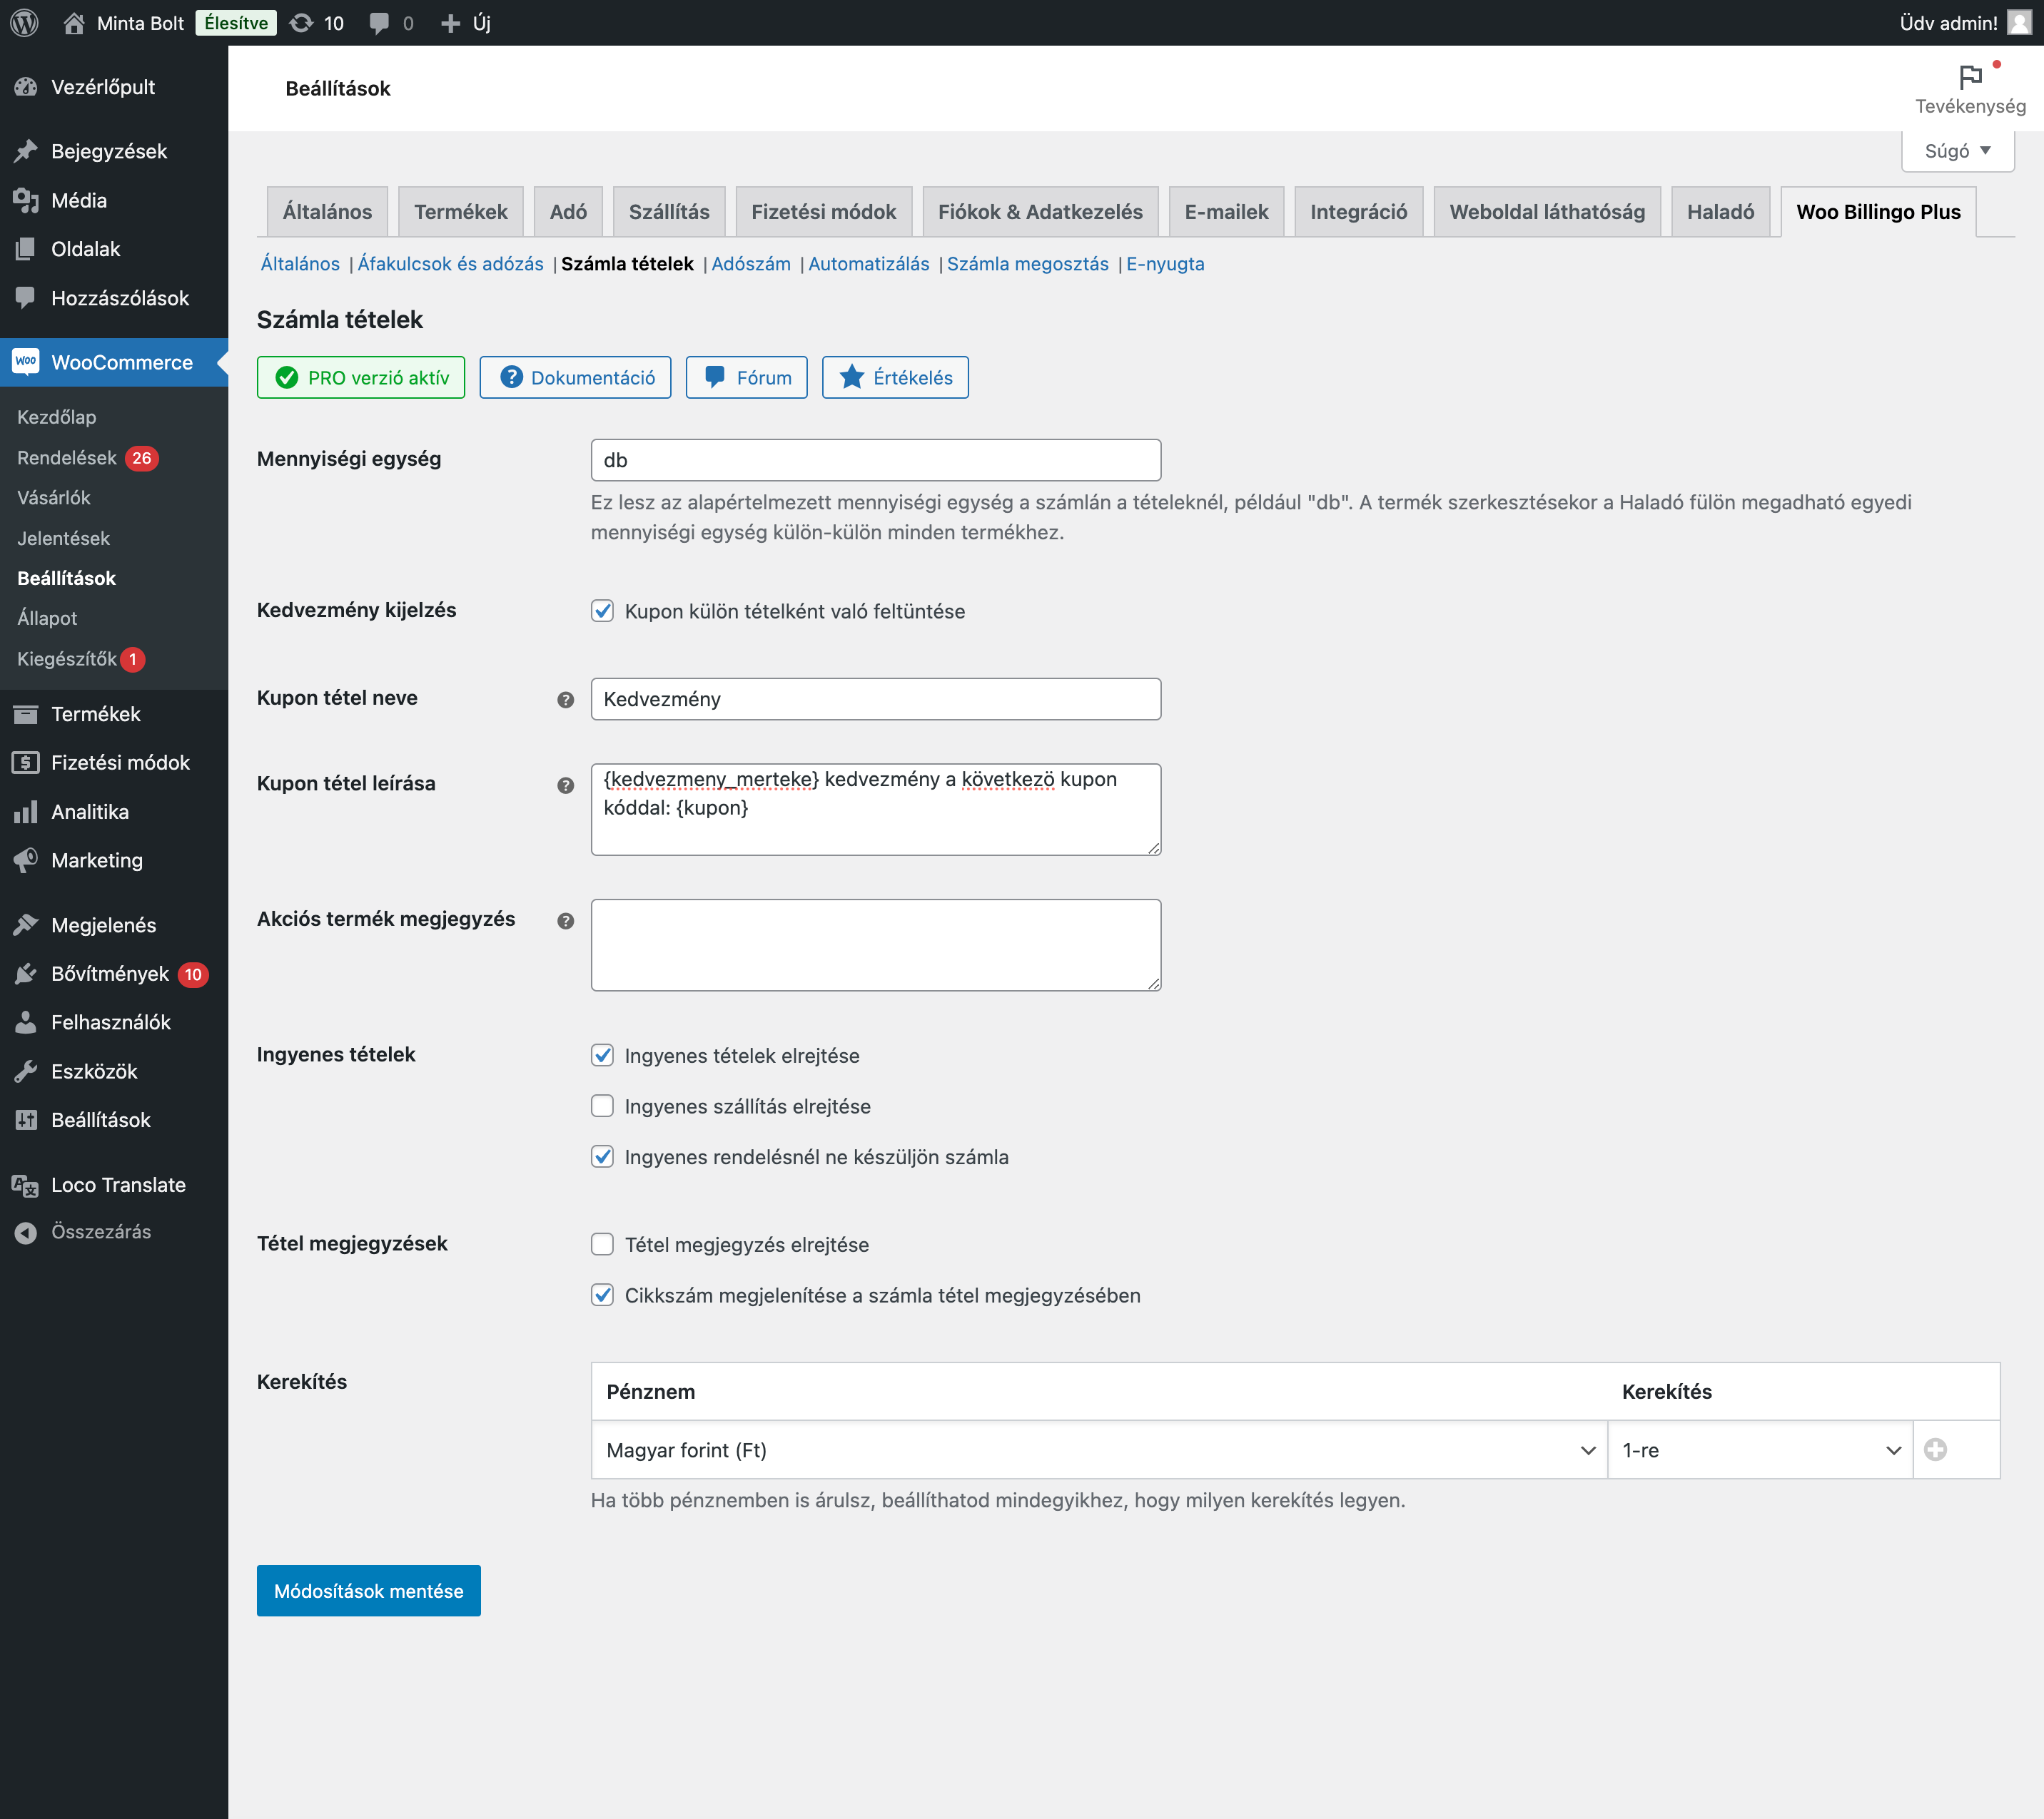The height and width of the screenshot is (1819, 2044).
Task: Click Felhasználók user icon
Action: (26, 1022)
